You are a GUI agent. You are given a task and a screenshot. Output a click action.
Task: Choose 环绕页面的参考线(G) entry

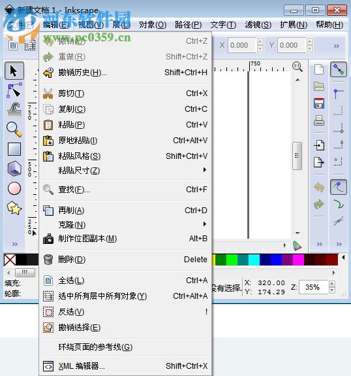[125, 347]
